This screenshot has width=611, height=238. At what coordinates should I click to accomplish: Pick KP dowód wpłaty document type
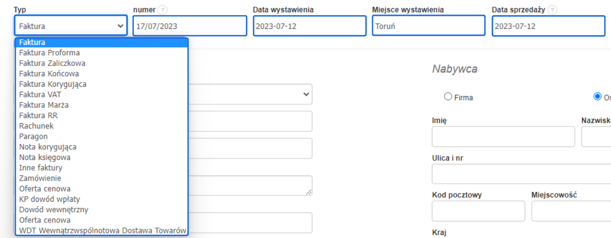tap(50, 199)
